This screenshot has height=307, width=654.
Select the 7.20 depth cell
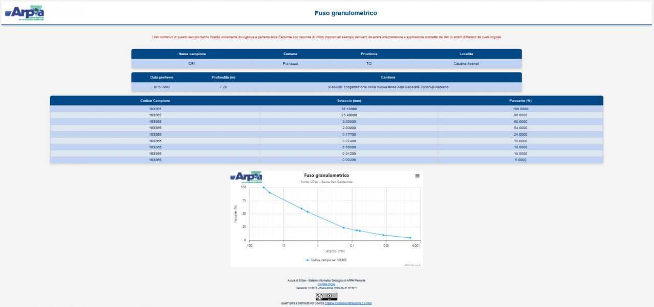tap(223, 87)
